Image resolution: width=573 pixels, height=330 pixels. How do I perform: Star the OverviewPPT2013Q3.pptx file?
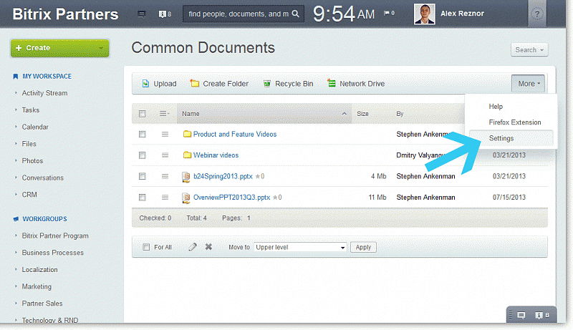(275, 198)
